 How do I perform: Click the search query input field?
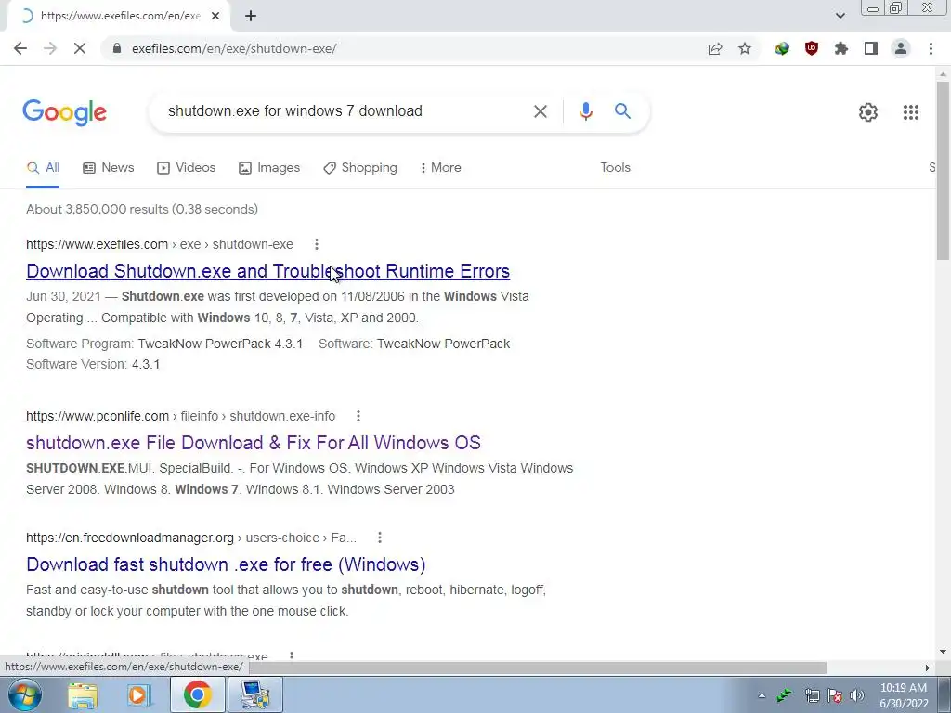point(343,111)
